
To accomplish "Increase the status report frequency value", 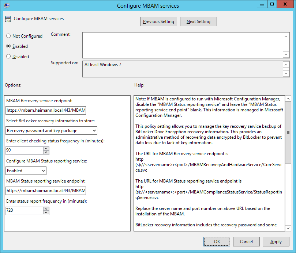I will pos(46,209).
